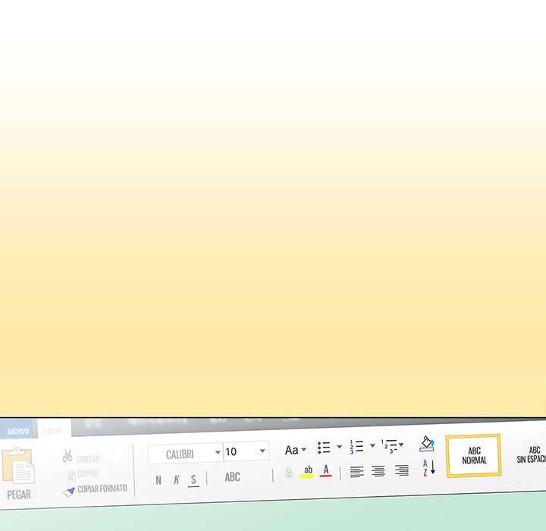This screenshot has height=531, width=546.
Task: Align text to the left
Action: [x=356, y=472]
